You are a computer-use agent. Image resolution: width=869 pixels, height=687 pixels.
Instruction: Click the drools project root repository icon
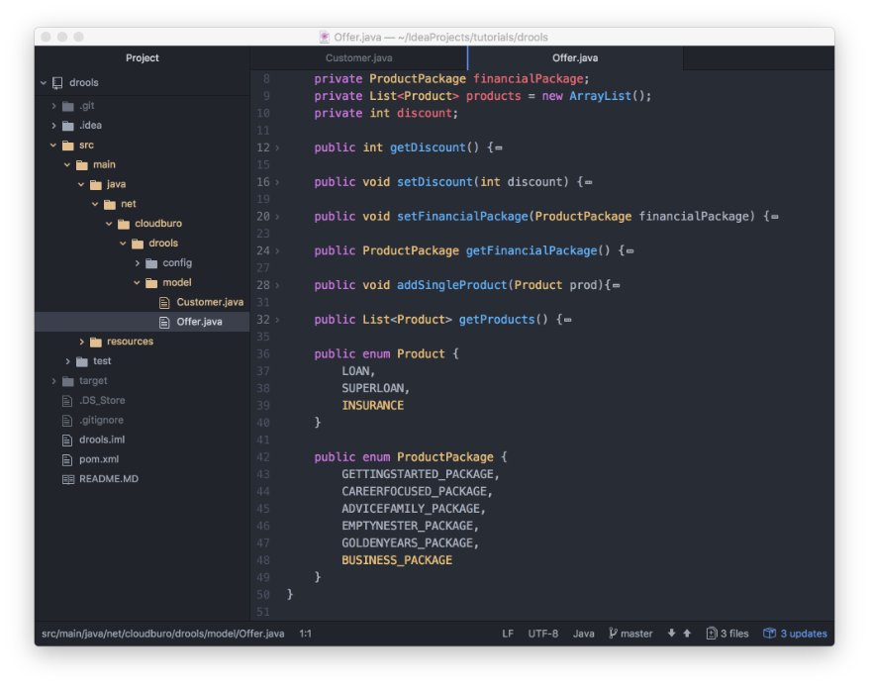tap(57, 83)
